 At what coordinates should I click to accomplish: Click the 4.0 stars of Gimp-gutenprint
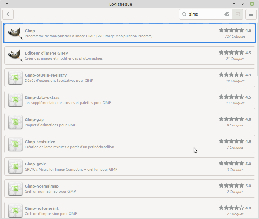[x=231, y=208]
